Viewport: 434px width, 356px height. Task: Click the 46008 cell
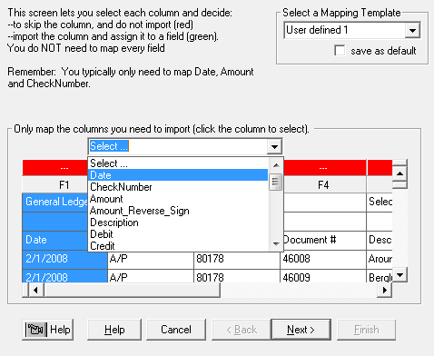coord(323,259)
